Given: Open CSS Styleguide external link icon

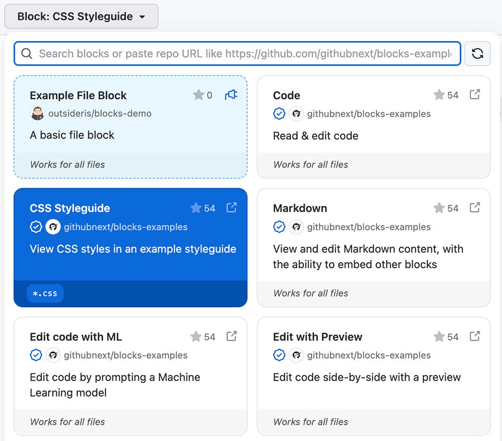Looking at the screenshot, I should [231, 207].
